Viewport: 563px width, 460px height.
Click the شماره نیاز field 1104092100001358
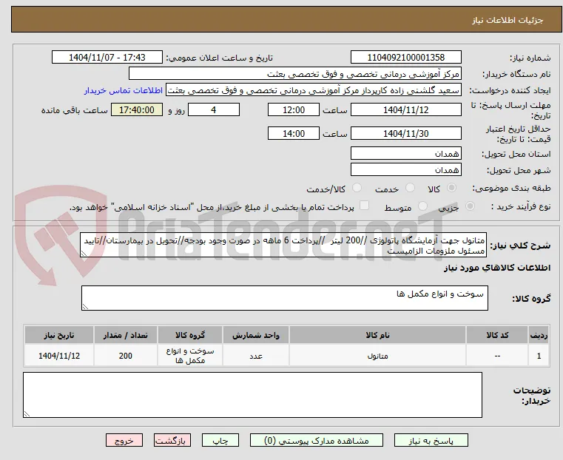coord(405,58)
